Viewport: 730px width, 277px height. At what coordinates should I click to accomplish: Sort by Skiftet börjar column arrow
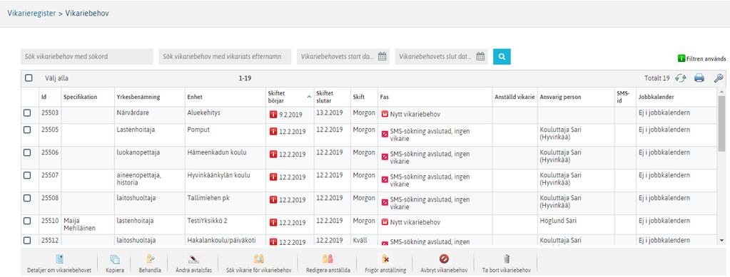(309, 97)
